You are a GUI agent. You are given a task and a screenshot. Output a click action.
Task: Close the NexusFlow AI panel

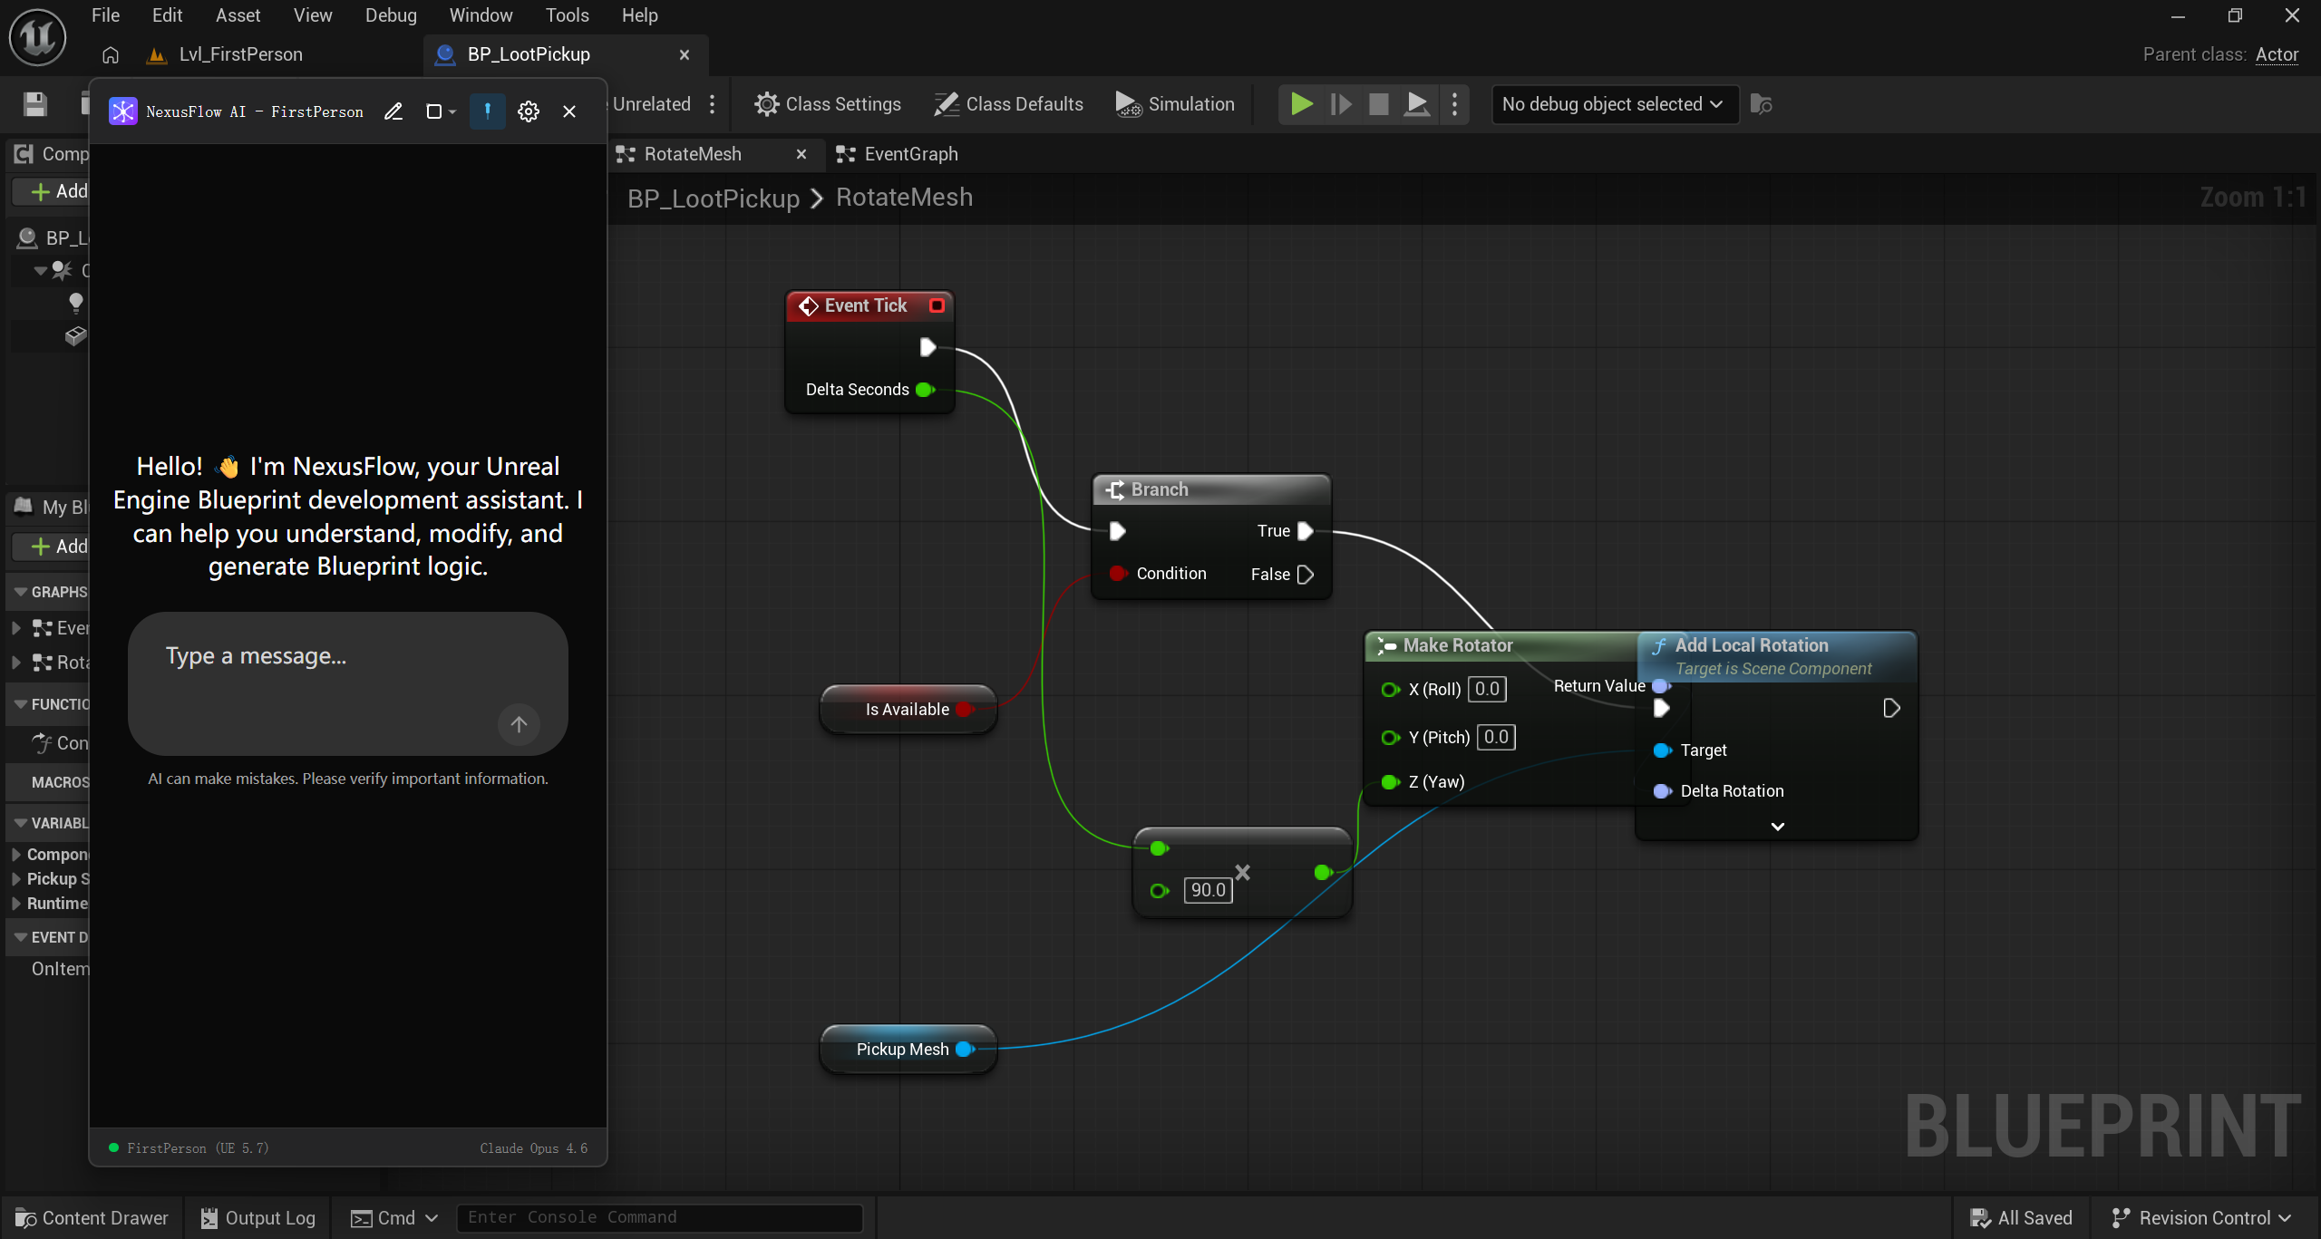[x=569, y=111]
